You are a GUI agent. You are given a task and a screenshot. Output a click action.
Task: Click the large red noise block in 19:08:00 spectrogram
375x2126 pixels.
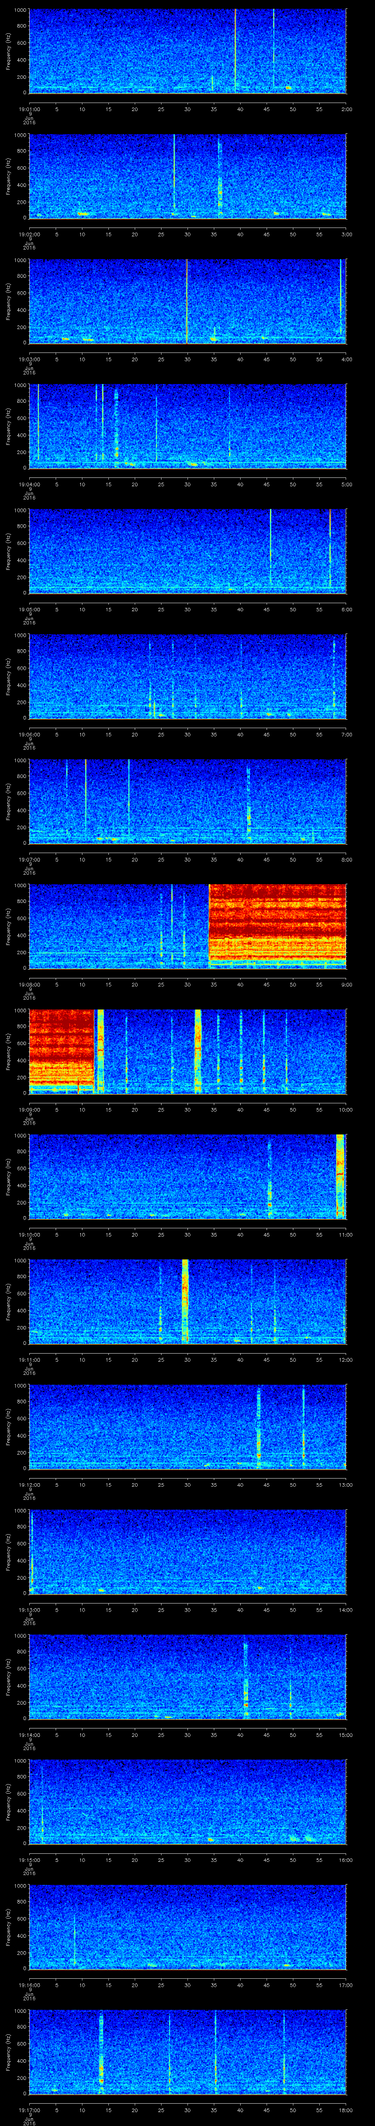tap(278, 926)
